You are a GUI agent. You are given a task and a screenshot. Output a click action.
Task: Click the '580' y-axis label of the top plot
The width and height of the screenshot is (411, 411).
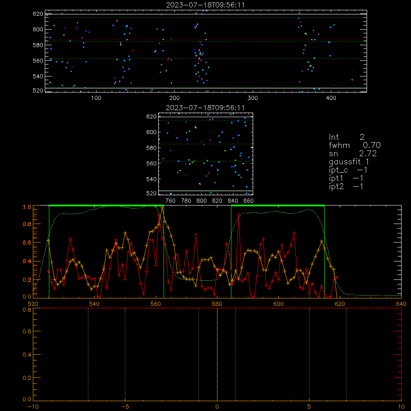(x=38, y=45)
